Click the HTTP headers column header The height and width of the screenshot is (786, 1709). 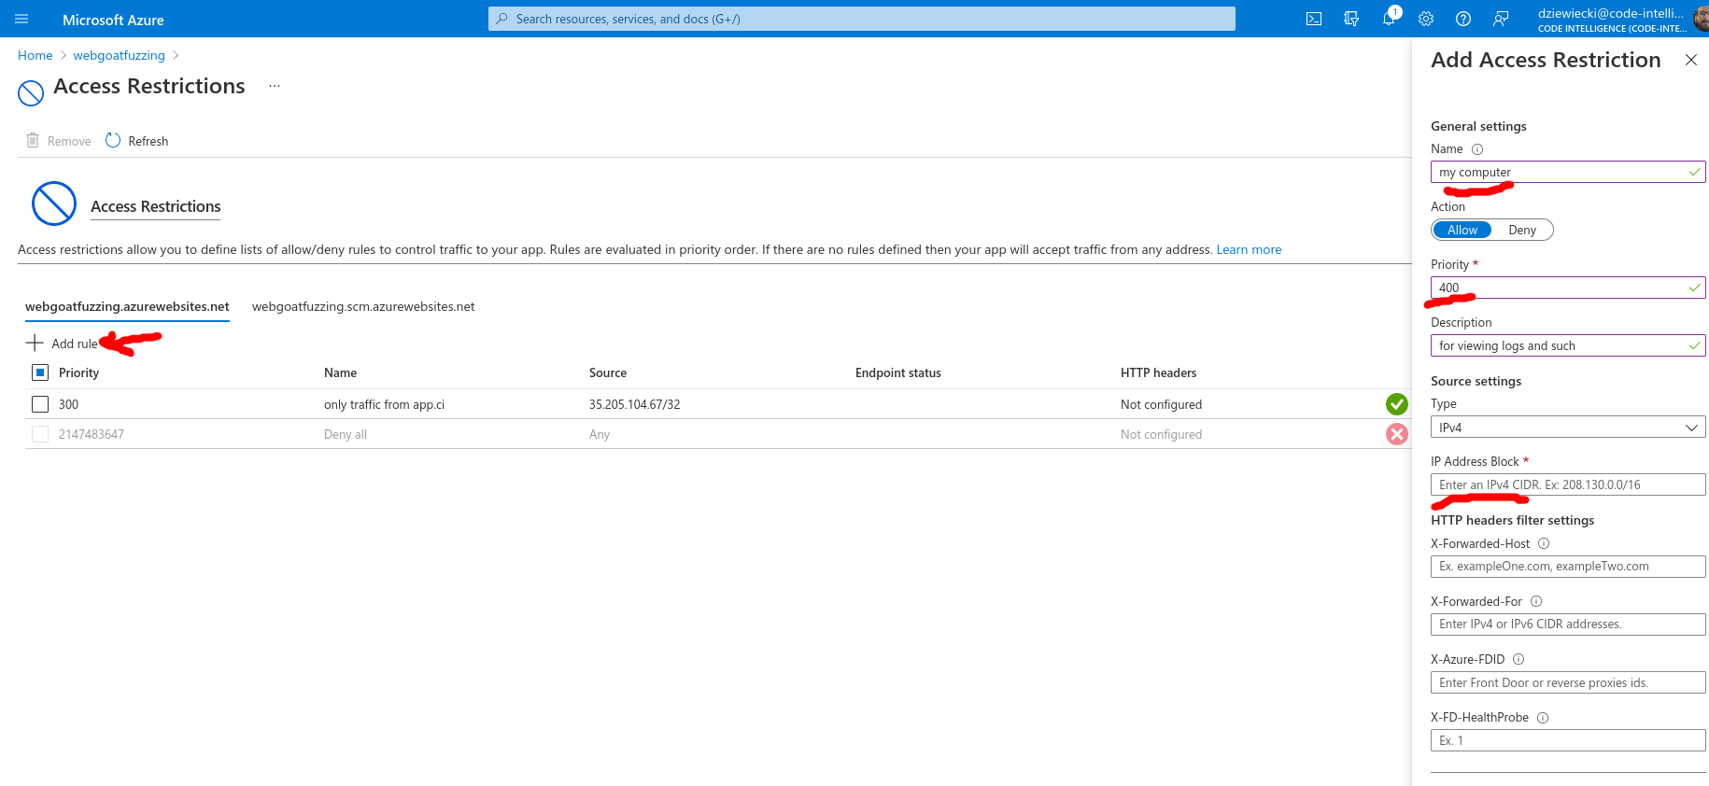point(1158,372)
